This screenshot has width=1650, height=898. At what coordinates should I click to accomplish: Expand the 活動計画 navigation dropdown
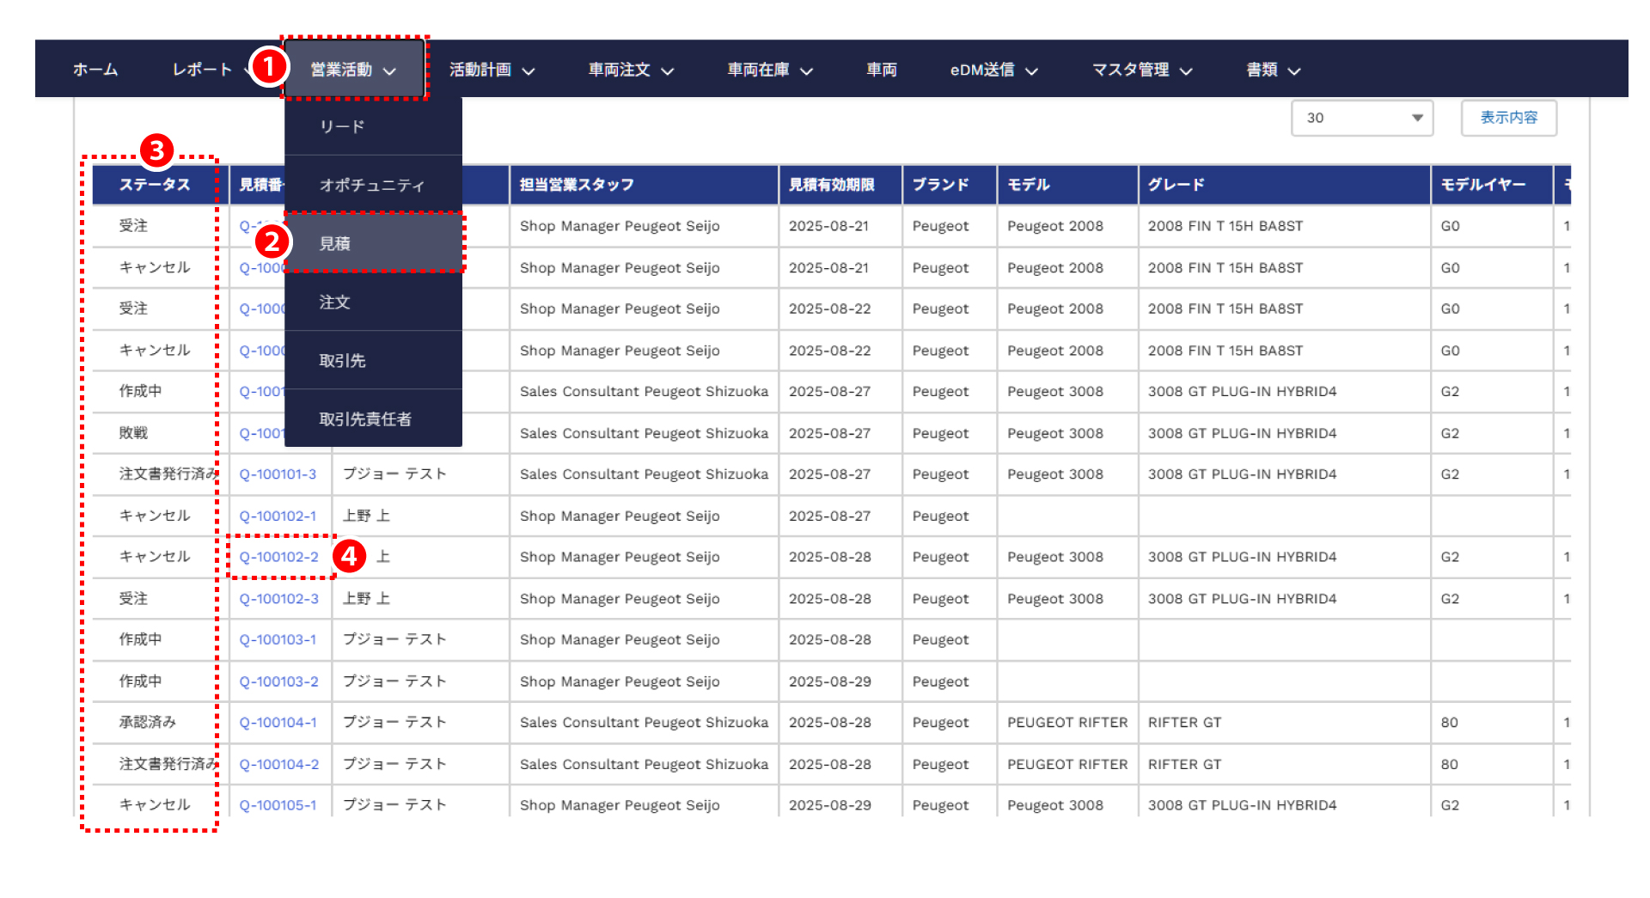tap(492, 70)
